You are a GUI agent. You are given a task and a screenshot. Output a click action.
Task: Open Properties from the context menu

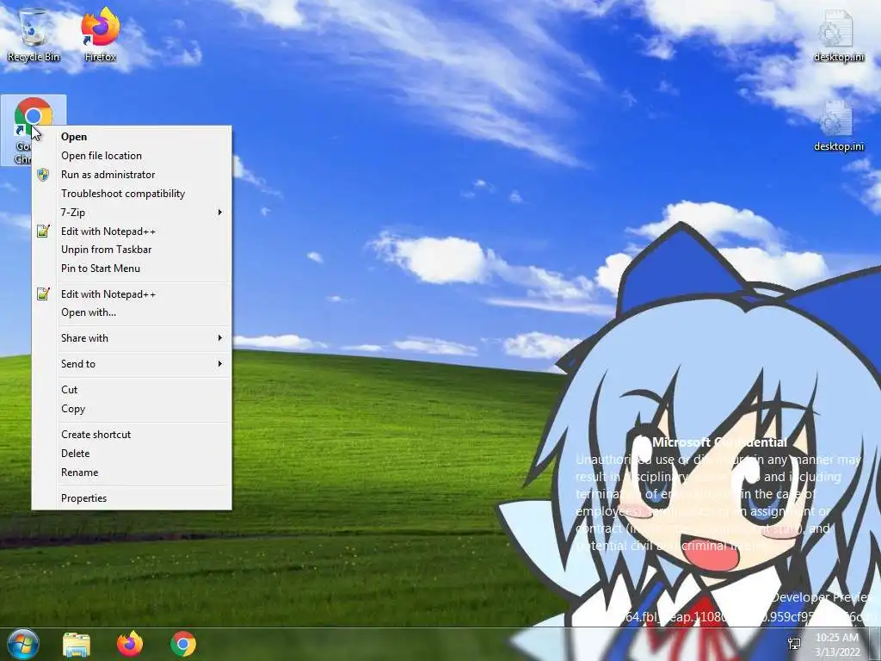[132, 498]
